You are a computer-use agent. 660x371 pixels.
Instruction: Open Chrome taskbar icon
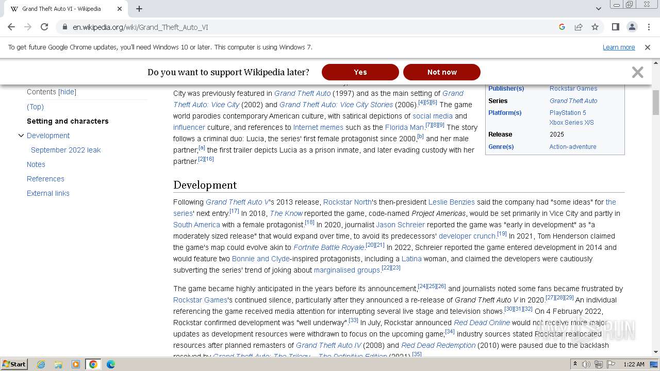[93, 364]
